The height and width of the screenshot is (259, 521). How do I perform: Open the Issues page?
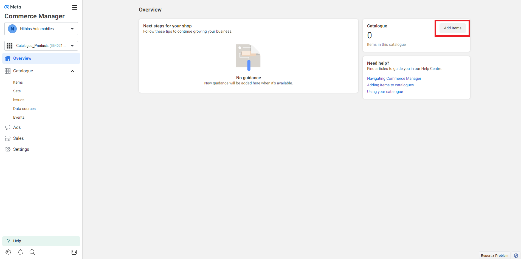pyautogui.click(x=19, y=100)
